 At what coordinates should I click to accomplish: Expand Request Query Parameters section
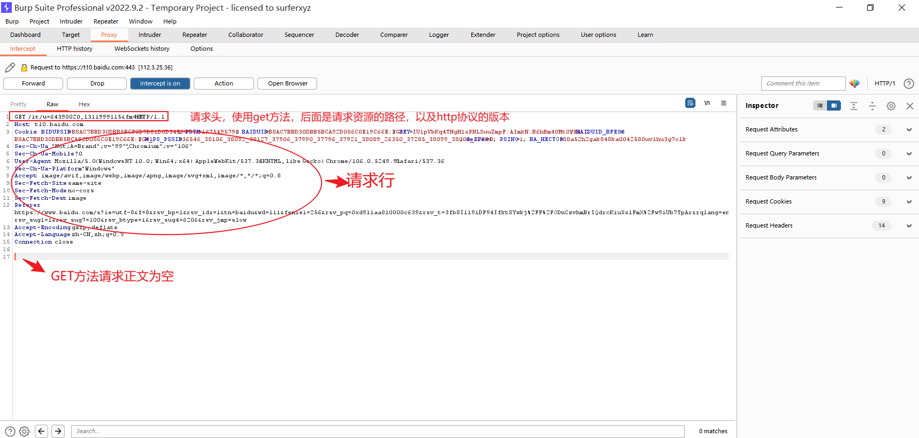tap(909, 154)
